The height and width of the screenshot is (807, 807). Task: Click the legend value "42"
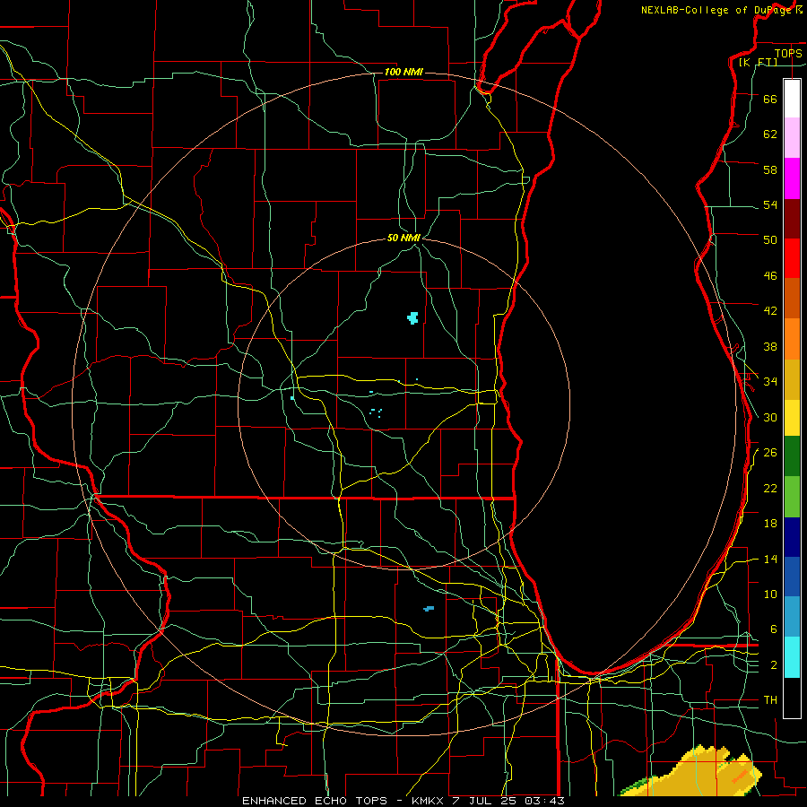point(770,311)
